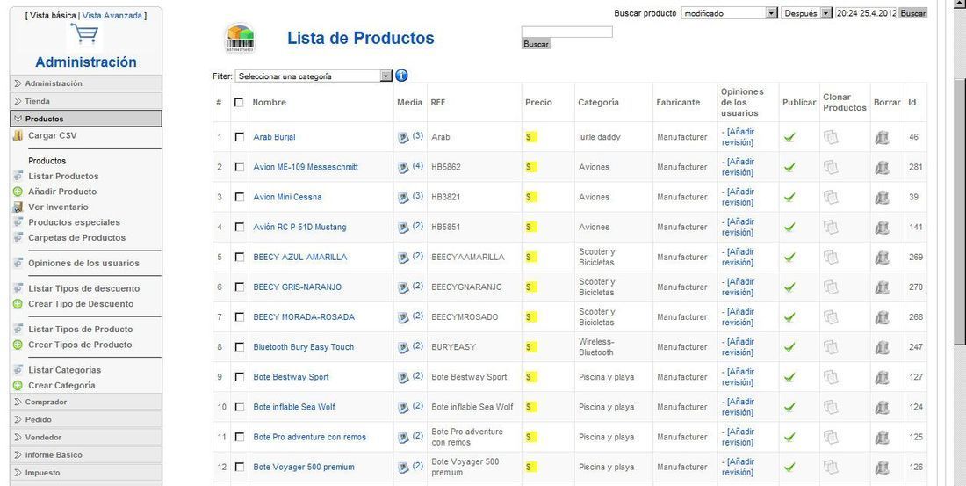Sort by the Nombre column header

click(x=270, y=102)
